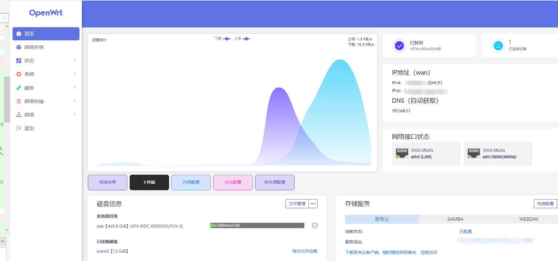This screenshot has width=558, height=261.
Task: Click the three-dots button beside 文件管理
Action: (x=313, y=204)
